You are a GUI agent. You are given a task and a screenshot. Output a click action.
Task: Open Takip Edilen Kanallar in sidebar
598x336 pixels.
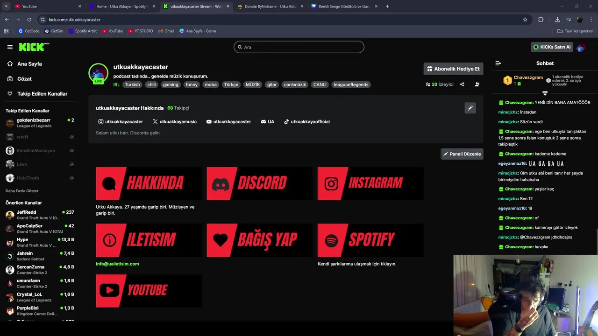[x=42, y=94]
